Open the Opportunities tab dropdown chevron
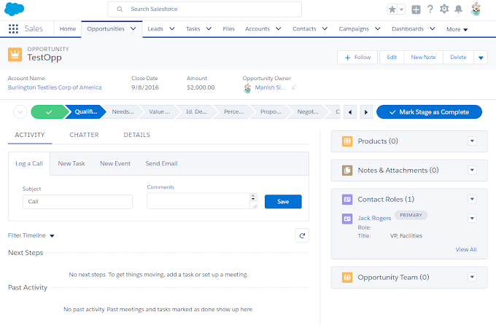This screenshot has width=496, height=325. (x=133, y=28)
